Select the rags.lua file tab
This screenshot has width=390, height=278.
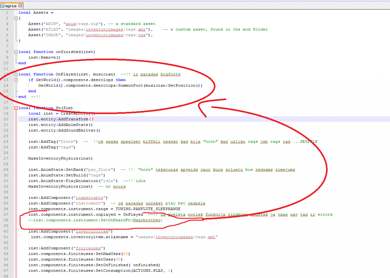click(11, 6)
